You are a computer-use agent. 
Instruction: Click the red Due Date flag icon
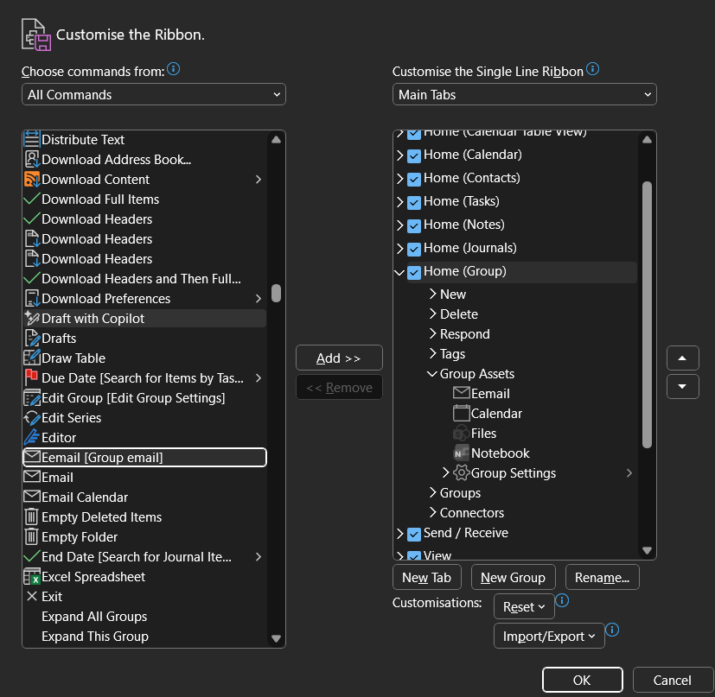coord(31,377)
